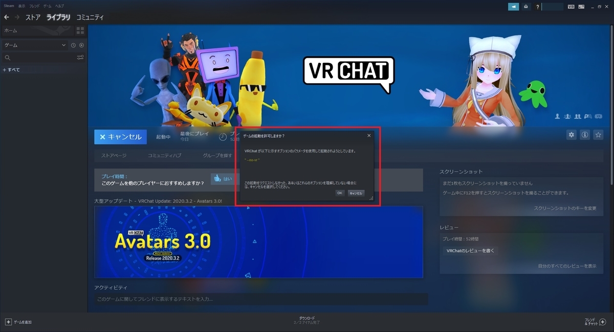Enter Big Picture mode icon
This screenshot has height=332, width=614.
click(x=581, y=7)
